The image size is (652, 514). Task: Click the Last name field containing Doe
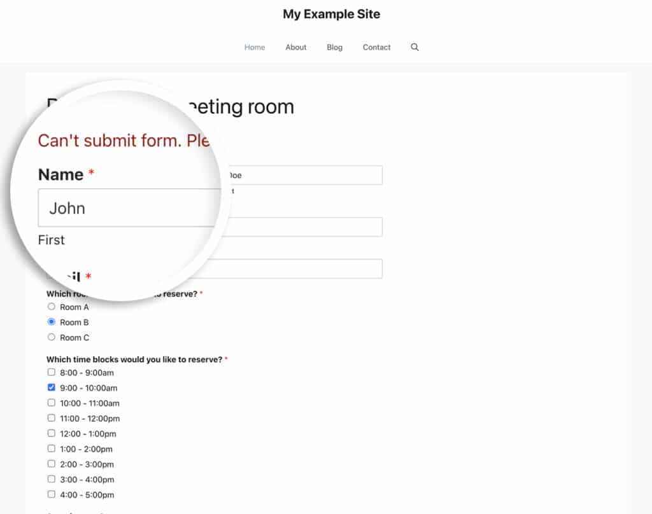click(306, 175)
